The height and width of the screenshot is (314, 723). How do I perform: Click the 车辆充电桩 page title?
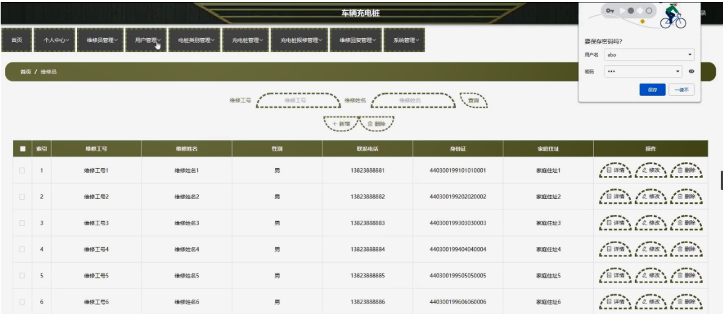pyautogui.click(x=361, y=13)
